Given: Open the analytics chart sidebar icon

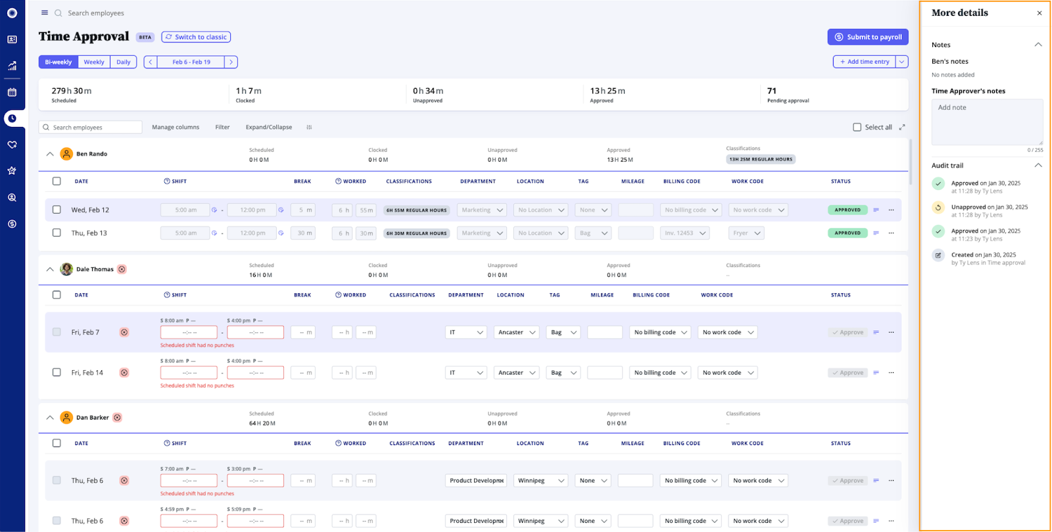Looking at the screenshot, I should click(x=12, y=66).
